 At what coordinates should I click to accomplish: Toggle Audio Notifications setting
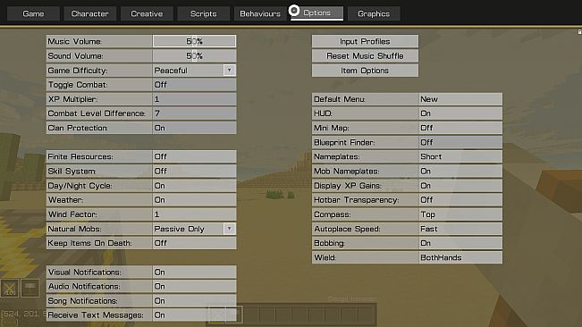point(194,287)
